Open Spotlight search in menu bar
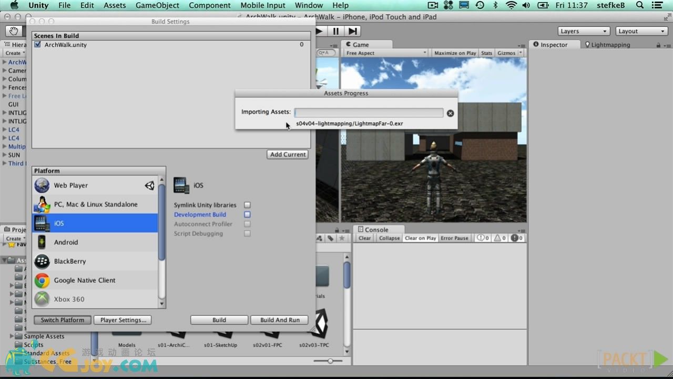Viewport: 673px width, 379px height. click(x=640, y=5)
